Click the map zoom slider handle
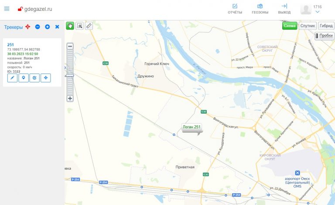The height and width of the screenshot is (205, 335). click(70, 75)
